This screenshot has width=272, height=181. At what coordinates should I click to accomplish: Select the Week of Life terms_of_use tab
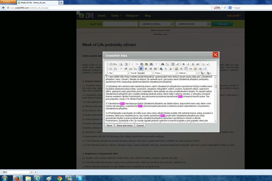pos(38,3)
